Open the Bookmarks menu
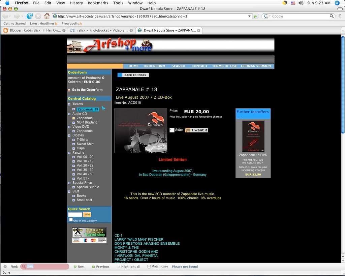 pos(98,3)
